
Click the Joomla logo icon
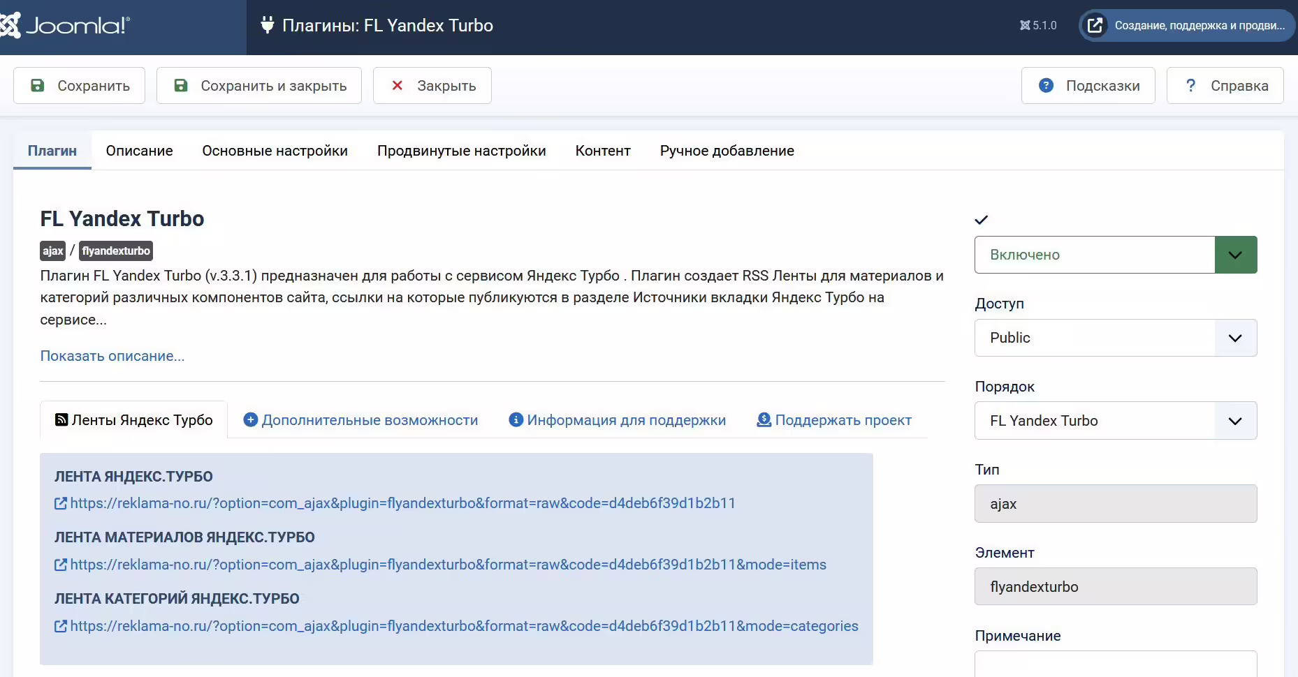(10, 25)
